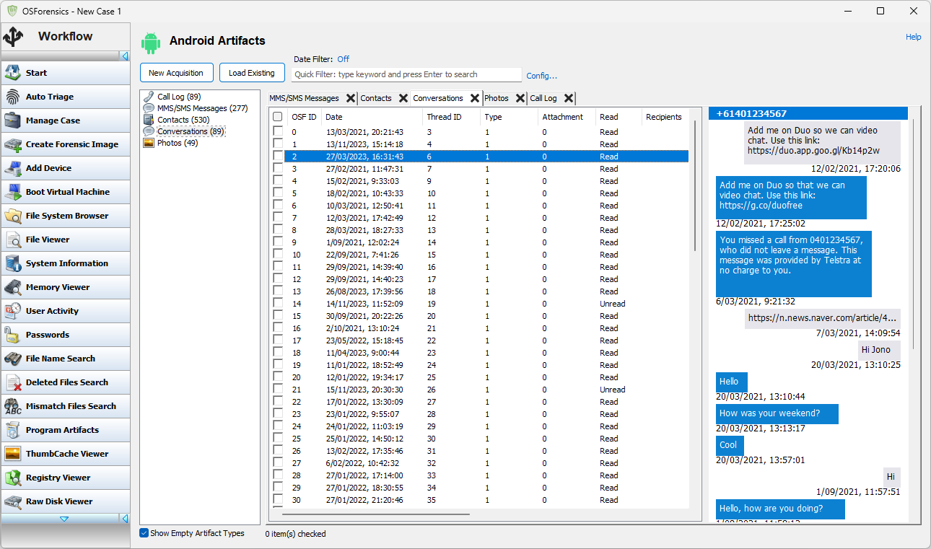Select MMS/SMS Messages (277) artifact type

tap(202, 108)
